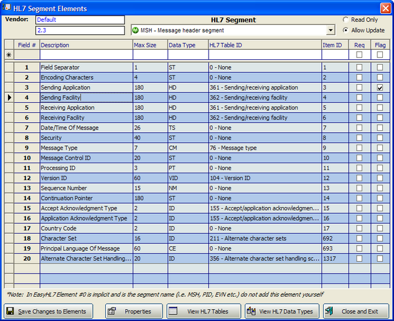This screenshot has height=321, width=394.
Task: Sort by HL7 Table ID column header
Action: 265,45
